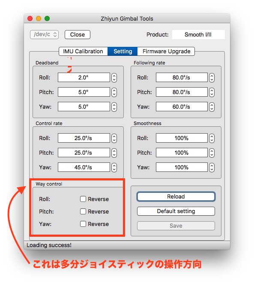Click the Following rate Yaw value field

click(182, 107)
